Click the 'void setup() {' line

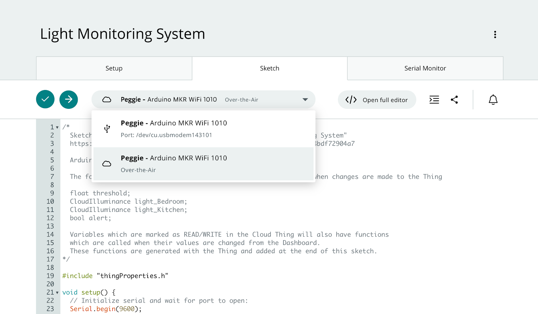tap(89, 293)
